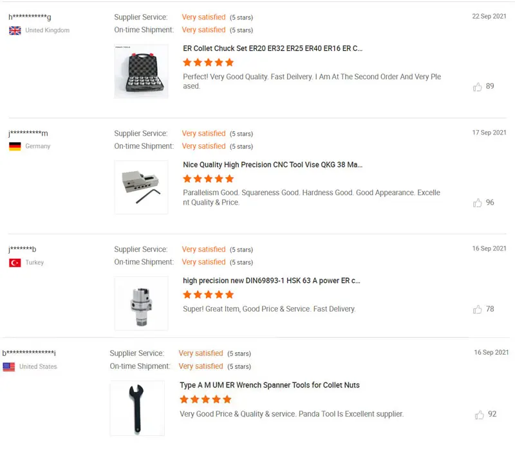Click reviewer name h***********g
The image size is (515, 450).
(x=30, y=17)
